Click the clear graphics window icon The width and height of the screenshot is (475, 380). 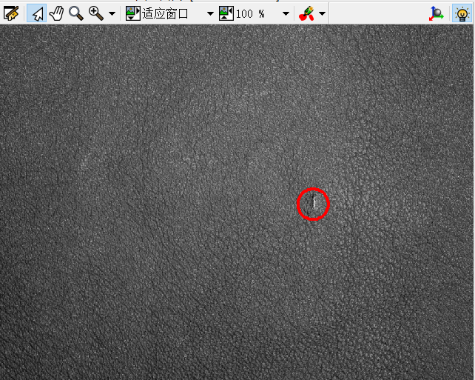(x=11, y=13)
